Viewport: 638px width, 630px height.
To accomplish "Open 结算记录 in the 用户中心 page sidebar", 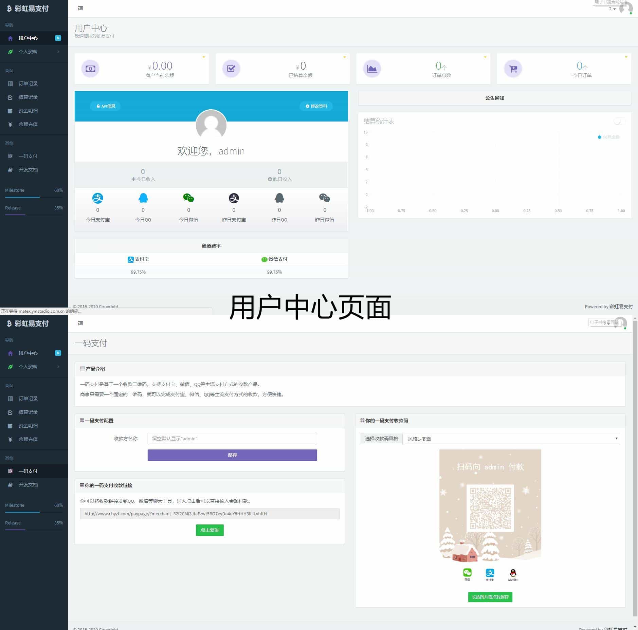I will coord(34,97).
